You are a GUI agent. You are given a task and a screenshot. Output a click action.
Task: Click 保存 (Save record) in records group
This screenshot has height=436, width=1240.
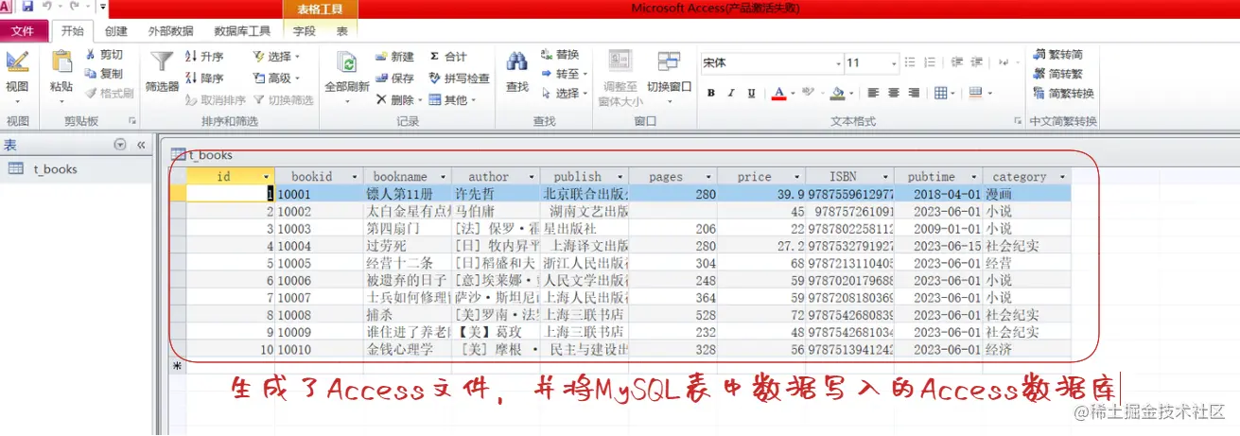coord(394,78)
